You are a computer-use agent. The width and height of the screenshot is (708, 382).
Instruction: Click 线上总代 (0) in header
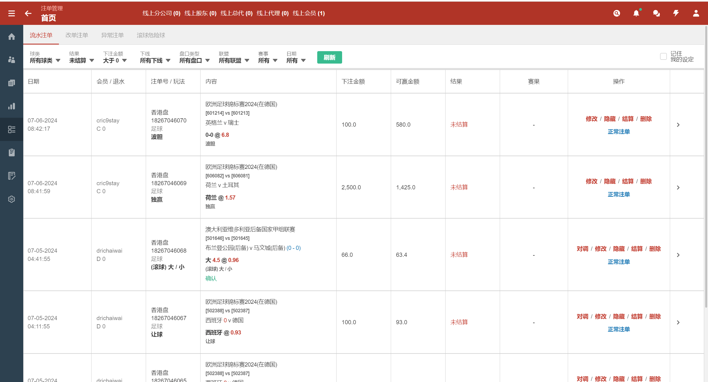point(236,13)
